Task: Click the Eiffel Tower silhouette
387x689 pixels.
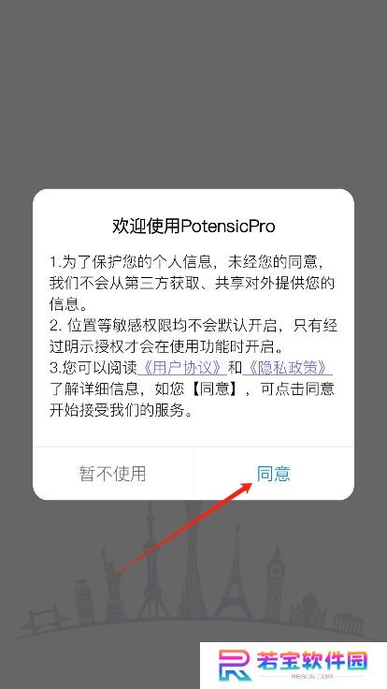Action: (233, 572)
